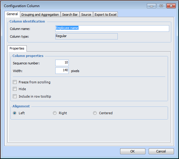The image size is (179, 159).
Task: Click the Column name text field
Action: point(112,28)
